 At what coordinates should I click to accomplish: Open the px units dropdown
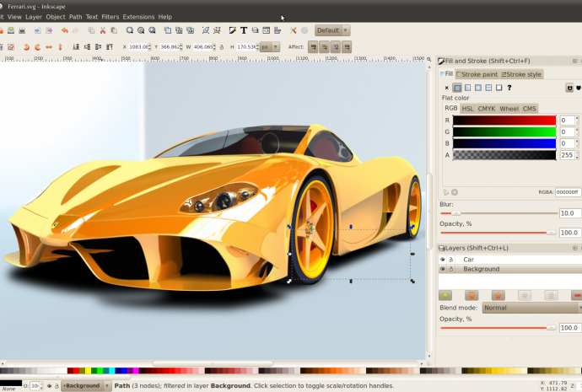pos(269,47)
